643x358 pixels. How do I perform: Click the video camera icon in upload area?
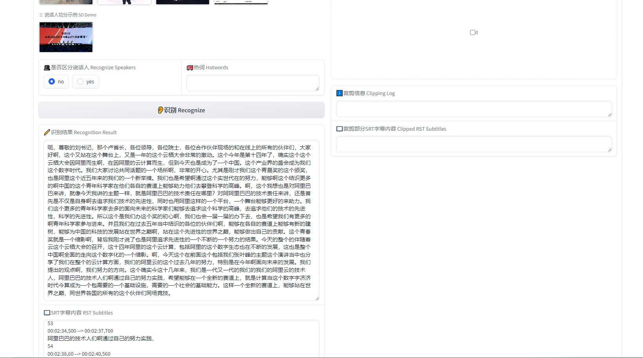click(x=473, y=32)
